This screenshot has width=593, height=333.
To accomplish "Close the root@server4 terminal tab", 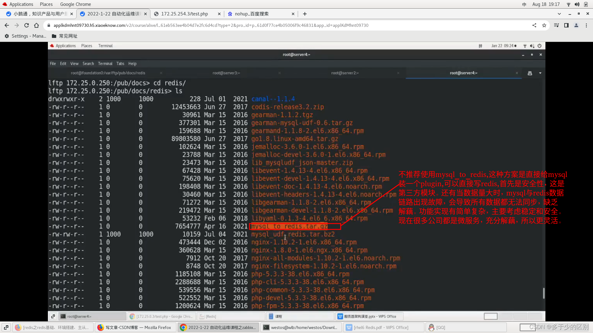I will pos(517,73).
